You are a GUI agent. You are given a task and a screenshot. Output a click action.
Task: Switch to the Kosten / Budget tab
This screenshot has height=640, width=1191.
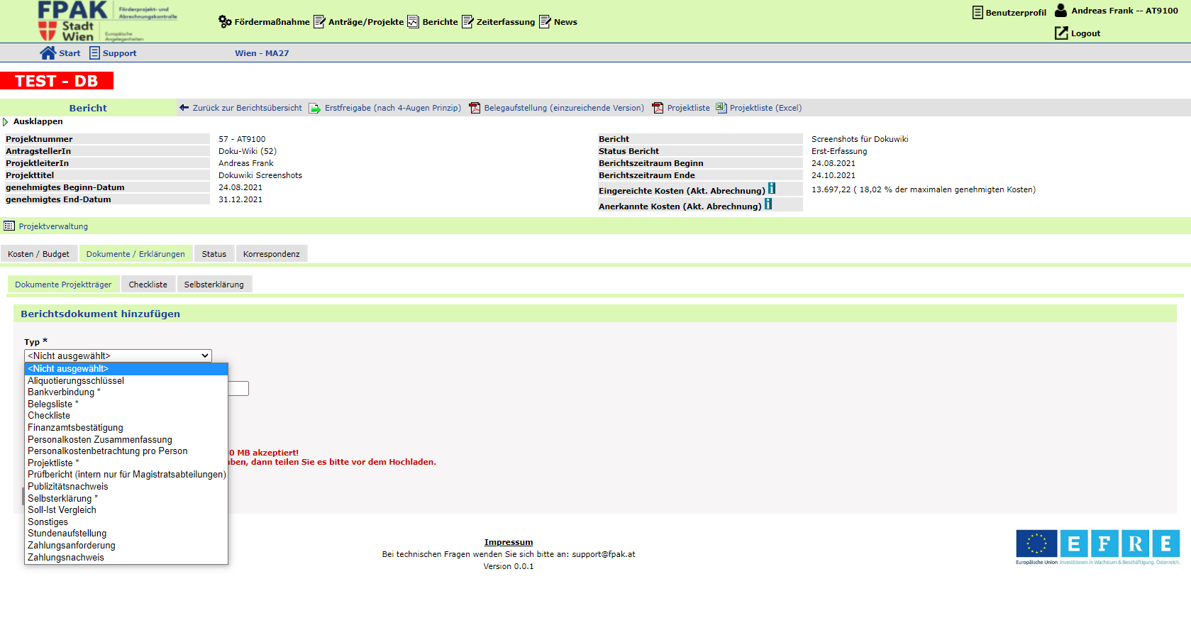click(38, 254)
